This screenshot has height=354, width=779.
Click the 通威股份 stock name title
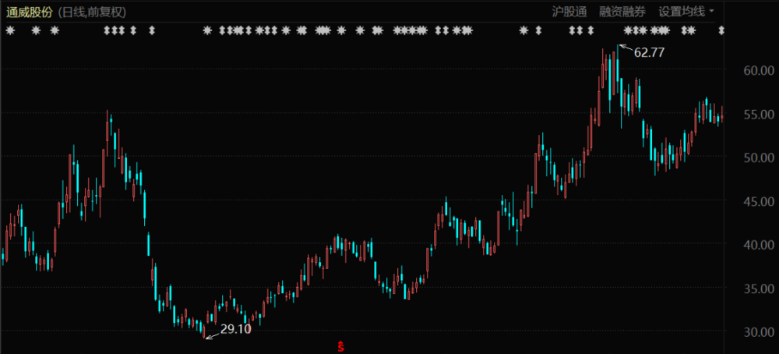(30, 11)
